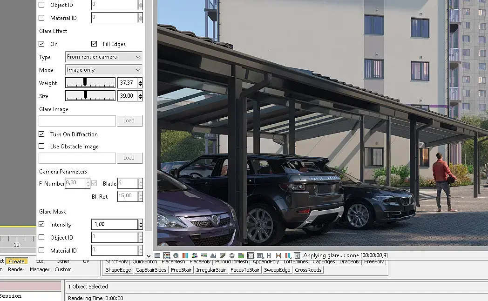The width and height of the screenshot is (488, 301).
Task: Enable the Use Obstacle Image checkbox
Action: [x=41, y=146]
